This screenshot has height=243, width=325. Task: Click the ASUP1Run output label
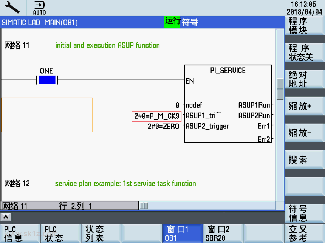(x=254, y=105)
